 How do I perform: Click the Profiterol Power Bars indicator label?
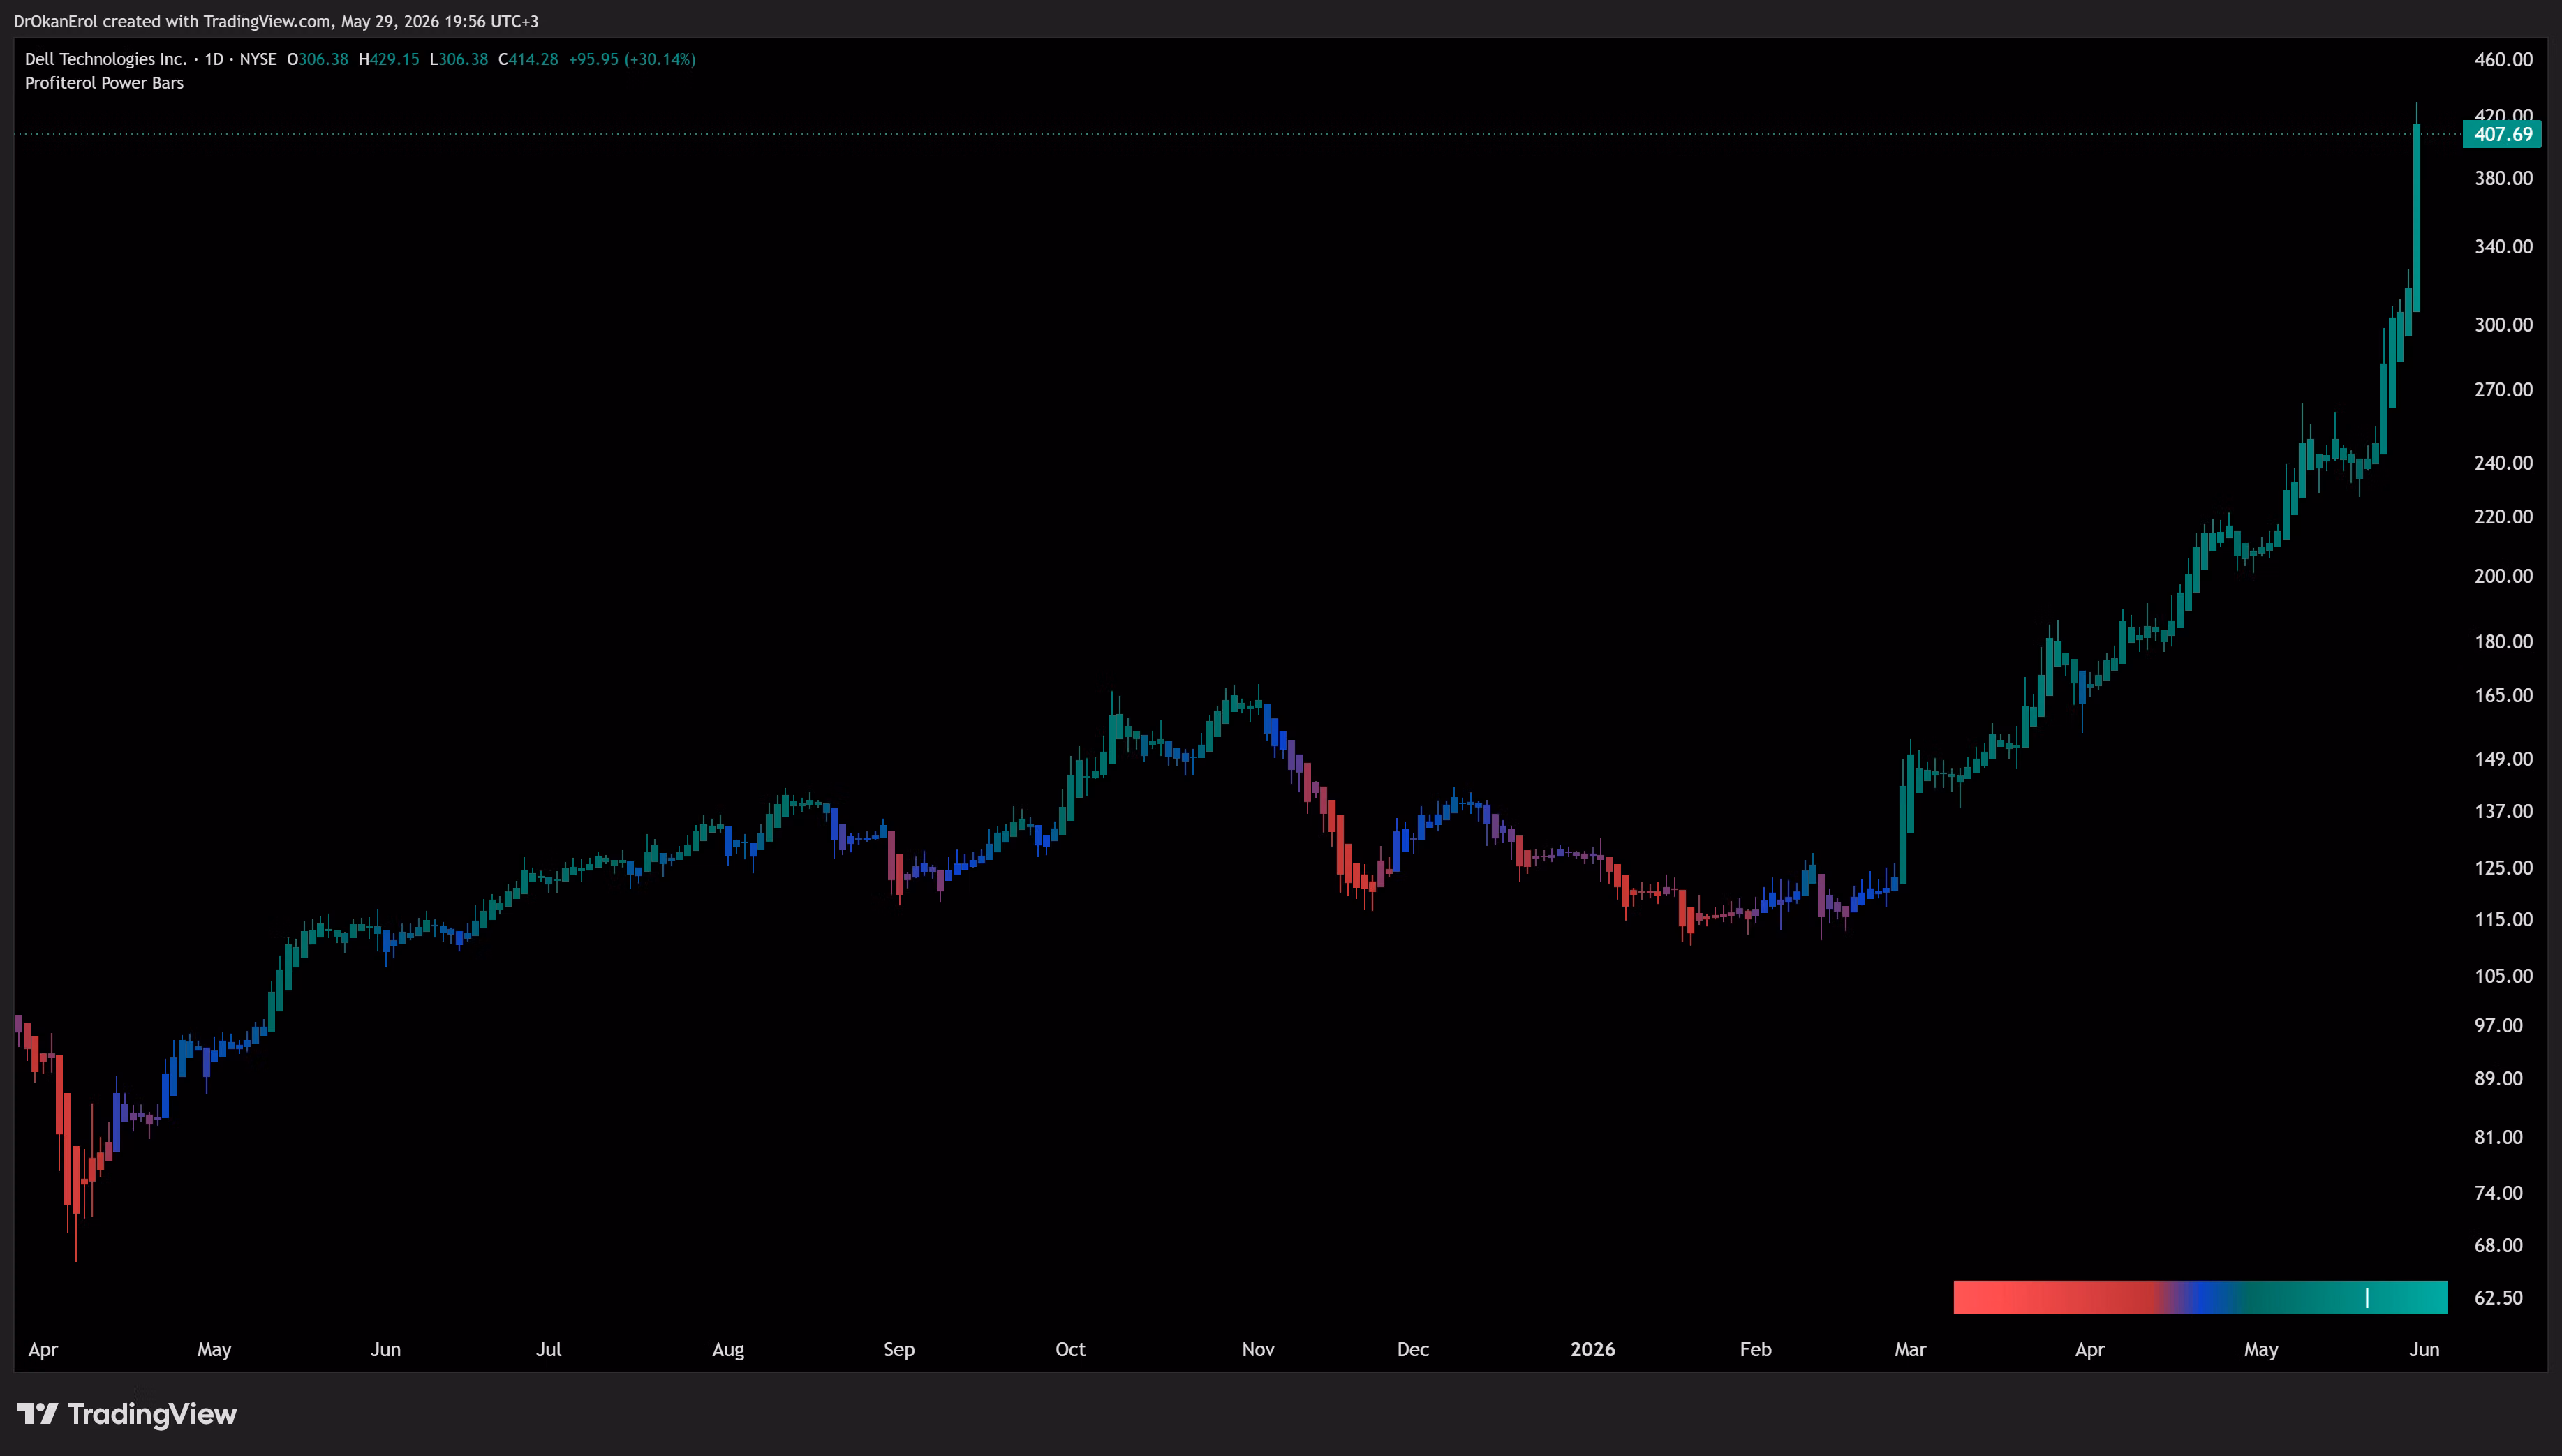(x=104, y=83)
